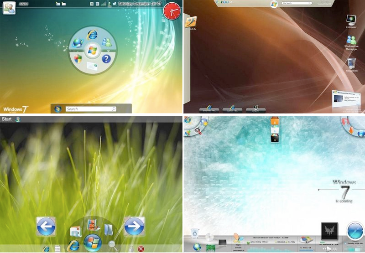
Task: Click the Live Search field
Action: [297, 3]
